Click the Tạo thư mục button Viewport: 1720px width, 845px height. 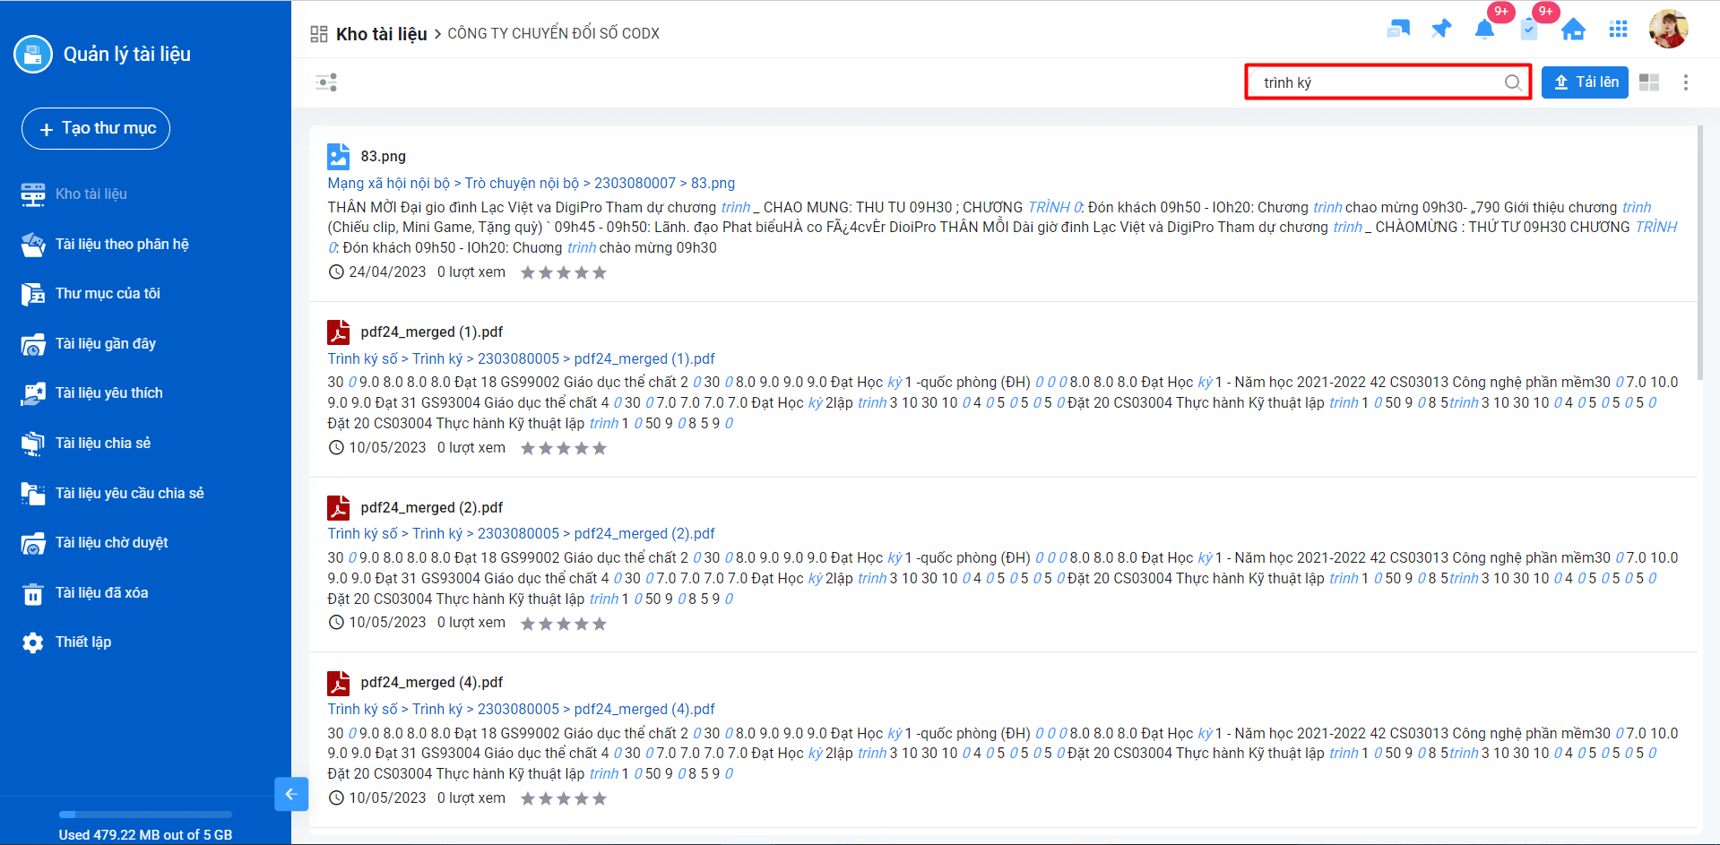click(96, 129)
